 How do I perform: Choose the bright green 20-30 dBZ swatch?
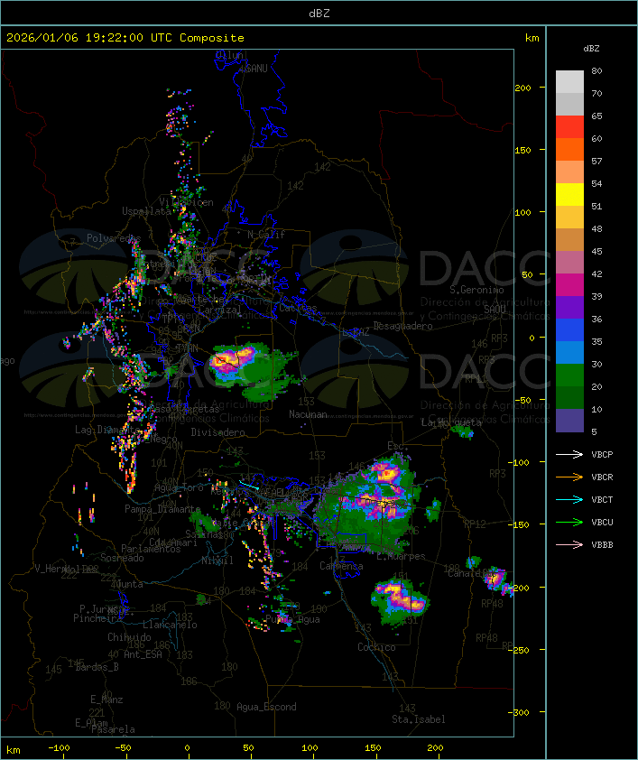click(x=569, y=375)
